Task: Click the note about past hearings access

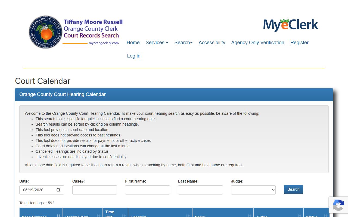Action: (x=78, y=135)
